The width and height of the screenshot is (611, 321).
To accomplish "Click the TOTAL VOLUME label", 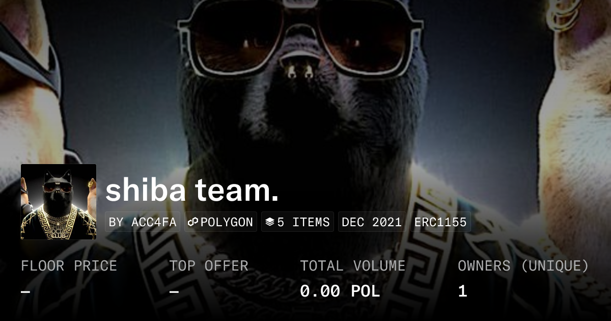I will [x=353, y=265].
